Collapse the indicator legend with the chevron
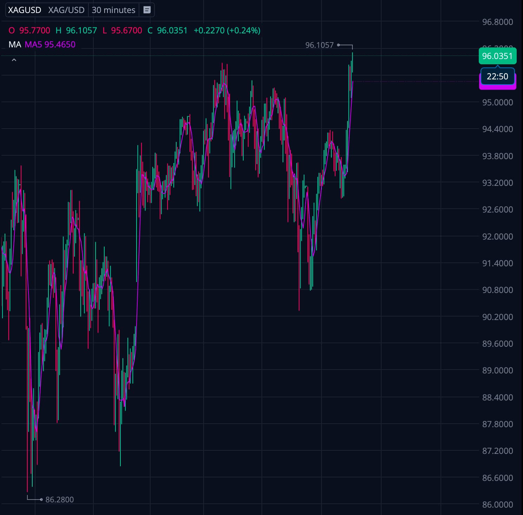This screenshot has width=523, height=515. pyautogui.click(x=14, y=60)
